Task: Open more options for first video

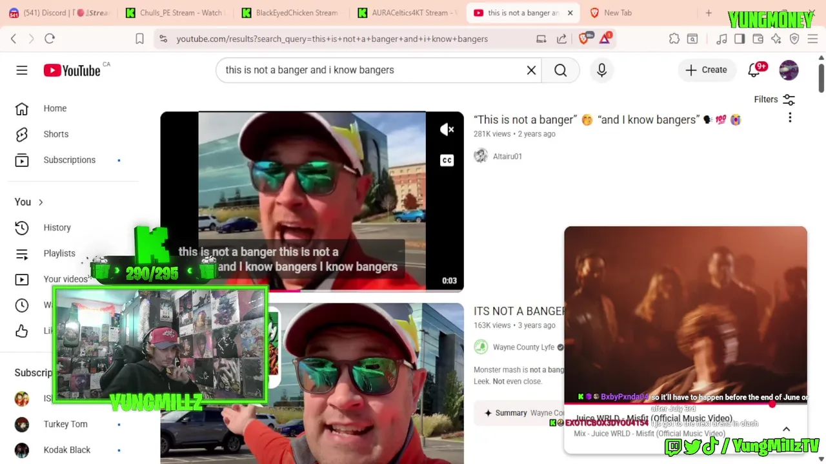Action: (790, 118)
